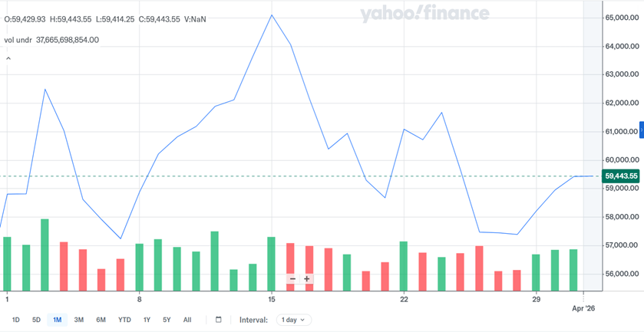This screenshot has height=332, width=644.
Task: Click the blue marker on the price axis
Action: [x=642, y=129]
